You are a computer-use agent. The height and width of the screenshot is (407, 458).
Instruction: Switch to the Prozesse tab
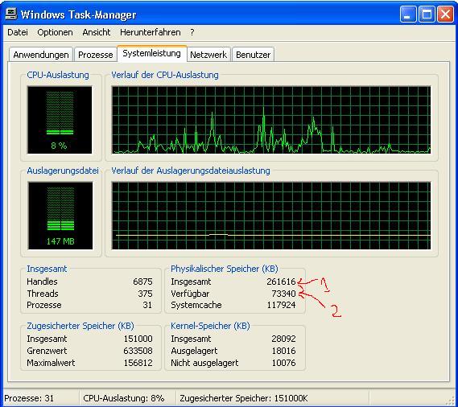(96, 55)
